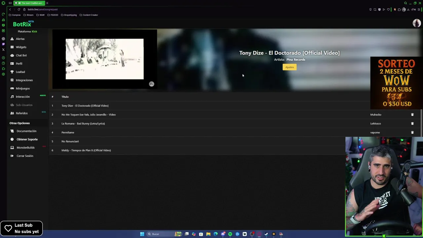Click the SORTEO WoW giveaway banner
The image size is (423, 238).
coord(397,83)
